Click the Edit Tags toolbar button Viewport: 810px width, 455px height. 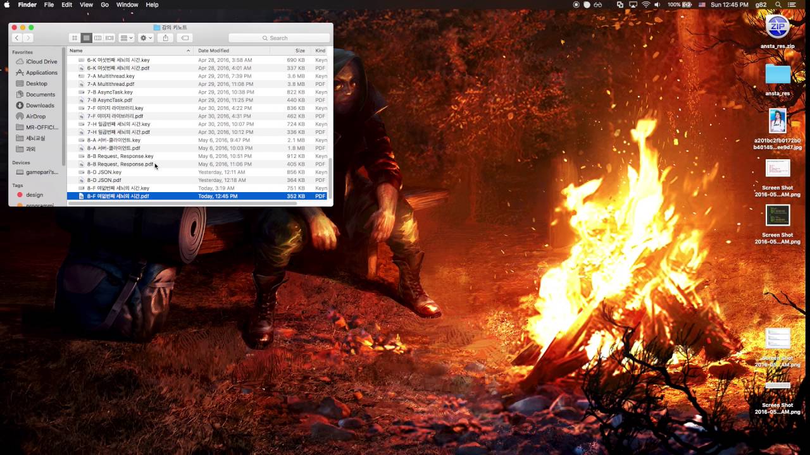(185, 38)
